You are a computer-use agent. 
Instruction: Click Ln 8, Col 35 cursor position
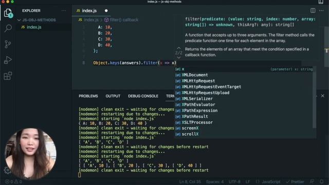pyautogui.click(x=190, y=181)
